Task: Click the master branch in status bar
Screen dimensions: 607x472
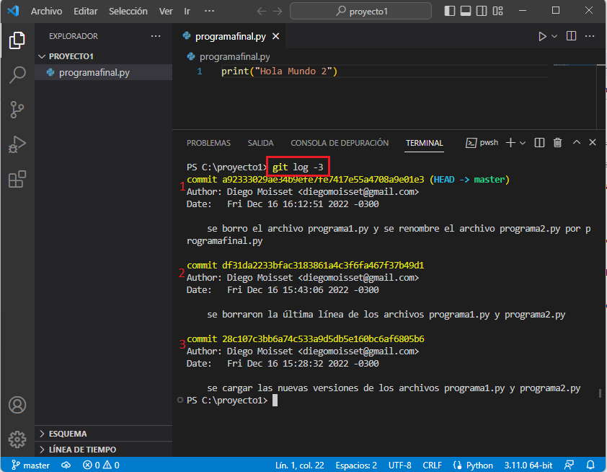Action: coord(31,465)
